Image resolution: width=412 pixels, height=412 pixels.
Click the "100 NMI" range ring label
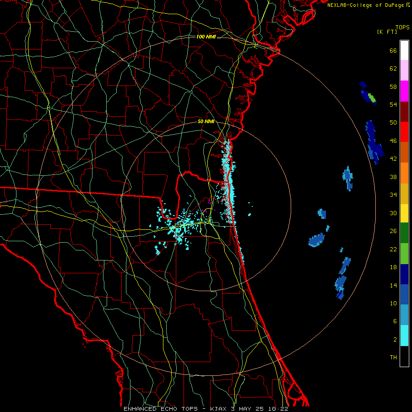coord(206,37)
